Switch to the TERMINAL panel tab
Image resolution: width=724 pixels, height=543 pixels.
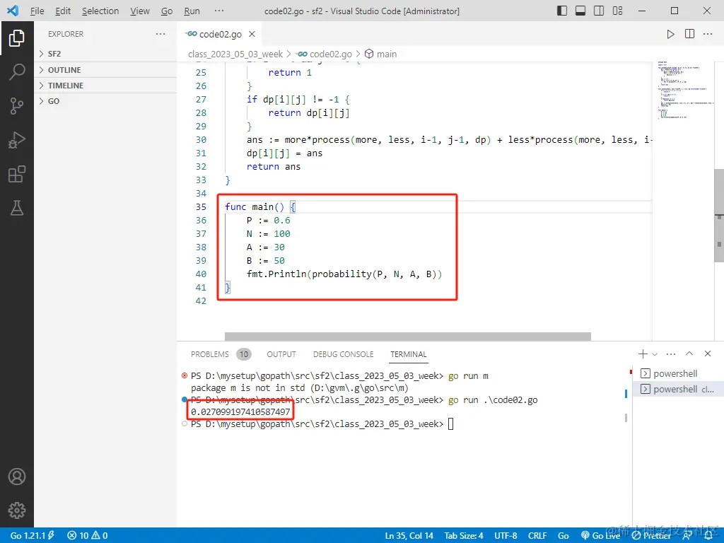click(x=408, y=354)
